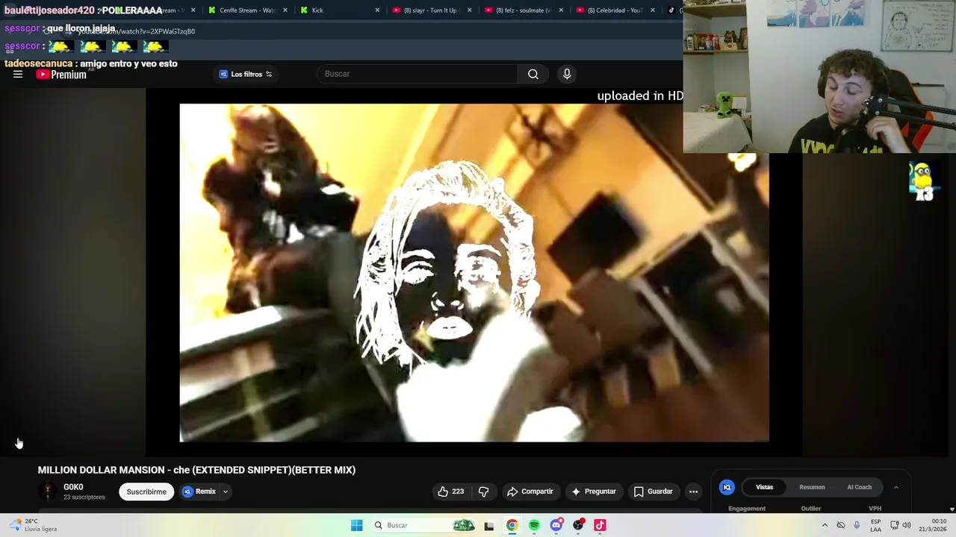The width and height of the screenshot is (956, 537).
Task: Open Windows Start menu
Action: (x=356, y=525)
